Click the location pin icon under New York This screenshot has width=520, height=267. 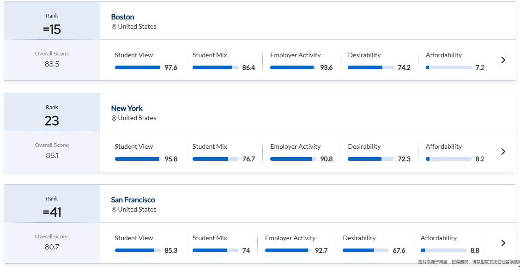click(x=114, y=118)
